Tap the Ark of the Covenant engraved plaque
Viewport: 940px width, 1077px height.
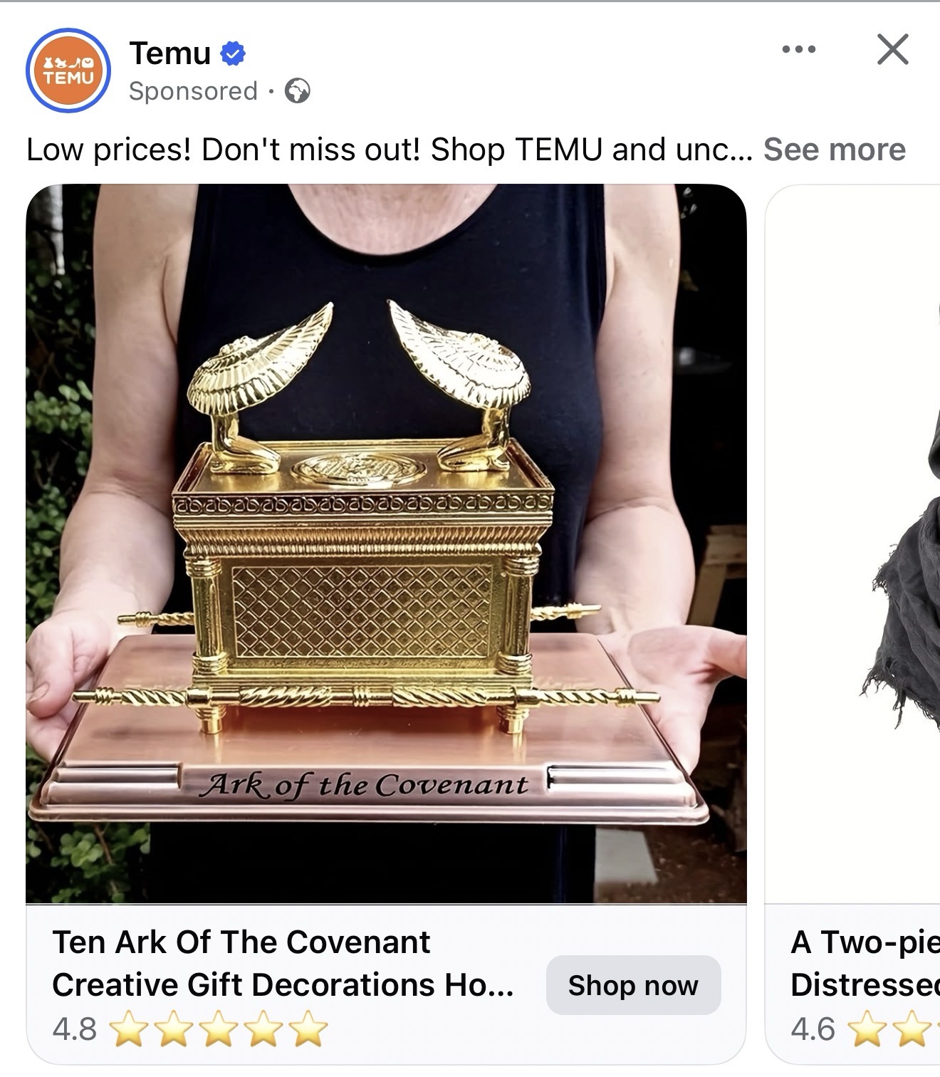pos(363,785)
